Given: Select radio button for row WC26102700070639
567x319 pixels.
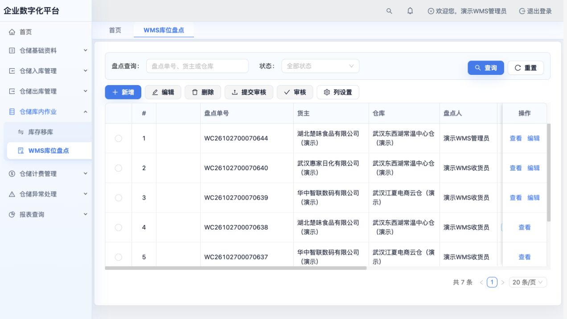Looking at the screenshot, I should point(118,197).
